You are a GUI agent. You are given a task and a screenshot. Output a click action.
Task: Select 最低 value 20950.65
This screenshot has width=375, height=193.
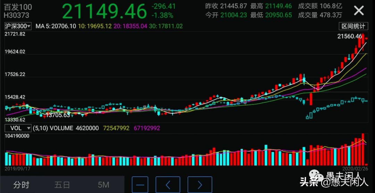click(x=278, y=15)
